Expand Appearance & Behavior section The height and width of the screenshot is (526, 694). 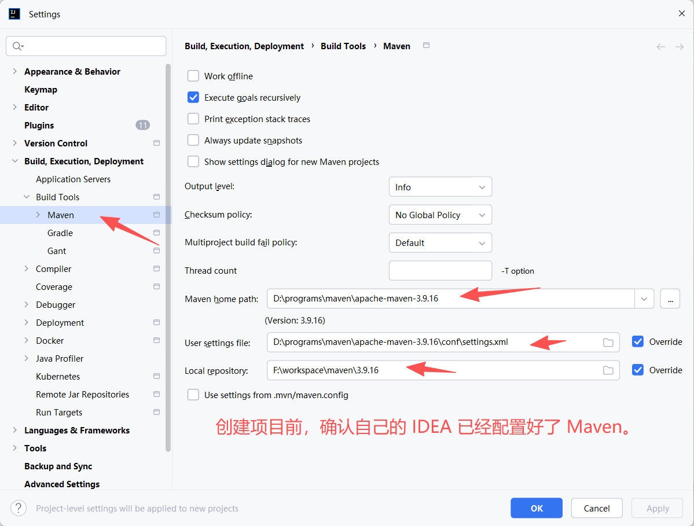pos(14,71)
